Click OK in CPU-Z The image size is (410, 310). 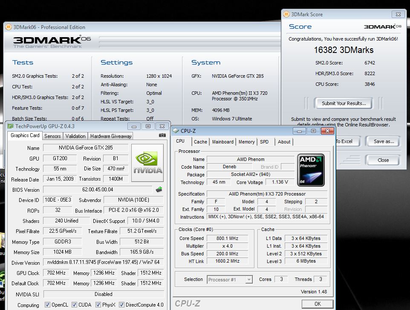pyautogui.click(x=318, y=304)
